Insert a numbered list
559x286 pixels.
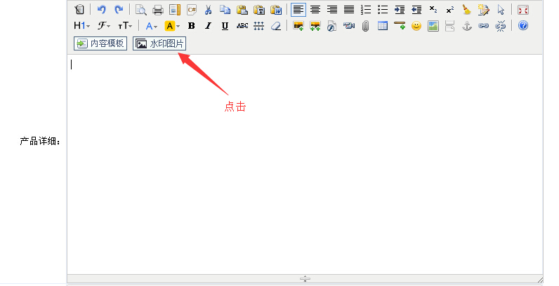(x=366, y=10)
